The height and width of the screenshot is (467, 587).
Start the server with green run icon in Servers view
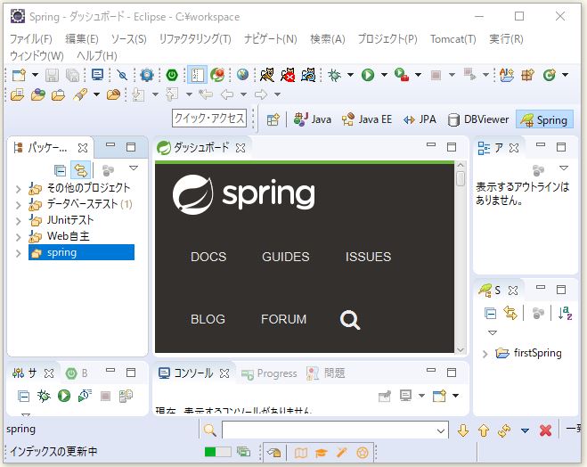(x=64, y=396)
